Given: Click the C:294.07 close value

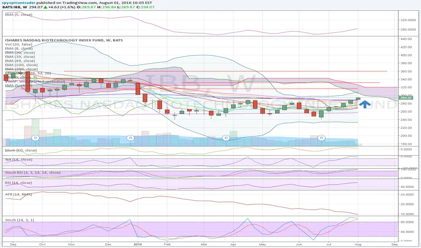Looking at the screenshot, I should (145, 7).
